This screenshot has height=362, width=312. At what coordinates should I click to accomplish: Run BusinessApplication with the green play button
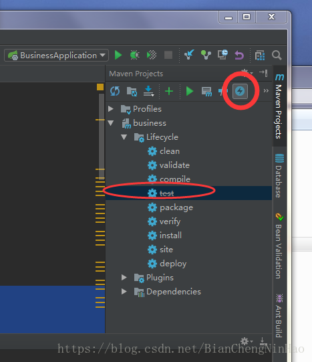[118, 55]
